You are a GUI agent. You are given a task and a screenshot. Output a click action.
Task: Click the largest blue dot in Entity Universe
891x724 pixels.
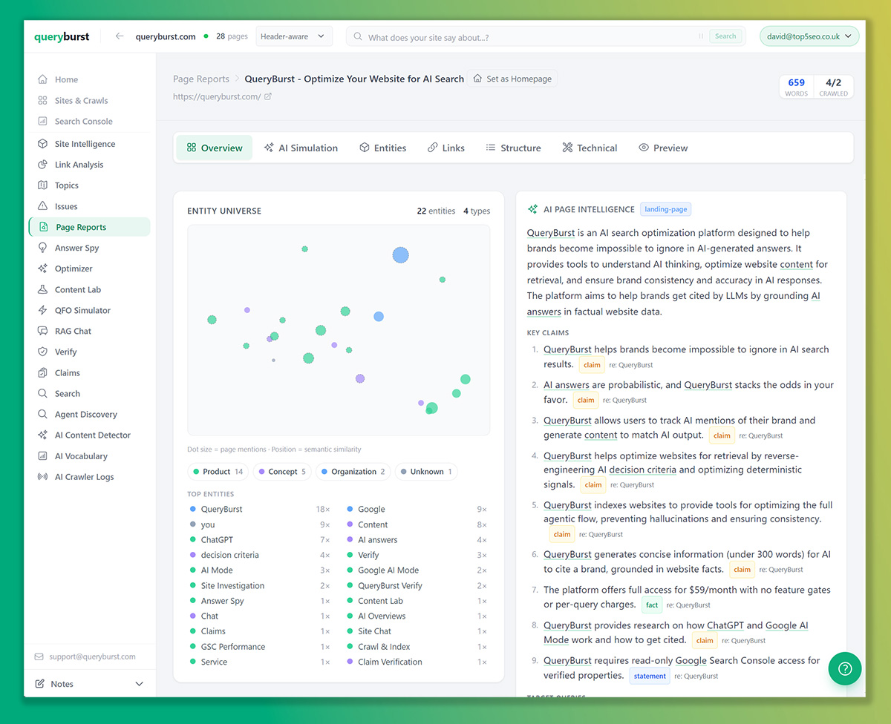tap(400, 255)
